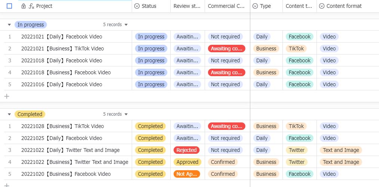Screen dimensions: 379x187
Task: Add record plus icon under Completed group
Action: click(x=6, y=184)
